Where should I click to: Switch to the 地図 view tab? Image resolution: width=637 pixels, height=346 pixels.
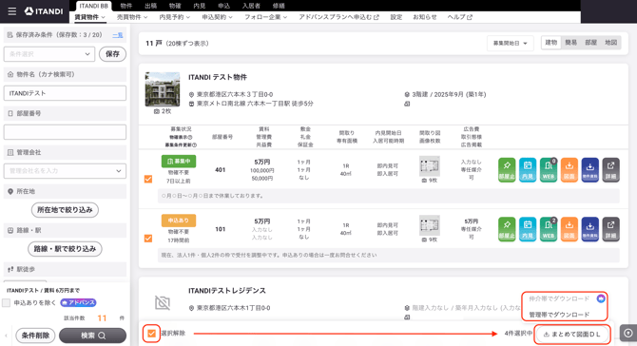click(610, 42)
